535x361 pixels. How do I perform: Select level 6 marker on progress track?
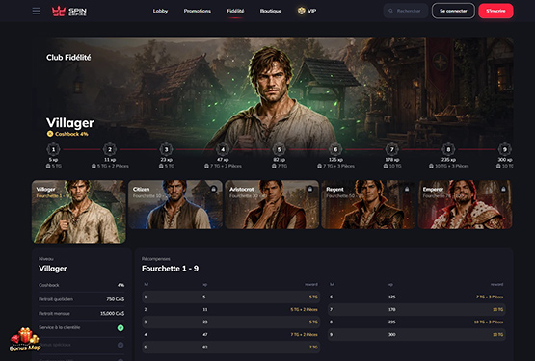coord(335,149)
